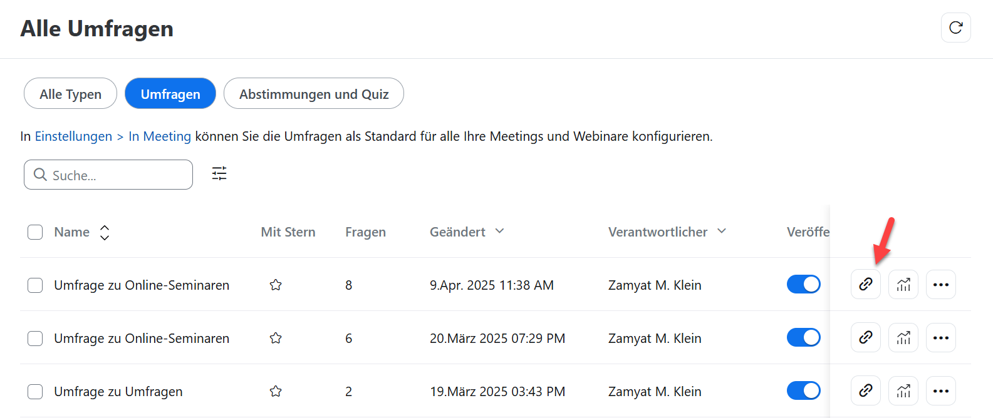This screenshot has width=993, height=418.
Task: Switch to the Alle Typen tab
Action: pos(70,93)
